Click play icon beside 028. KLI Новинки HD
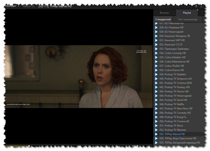Viewport: 210px width, 151px height. click(156, 28)
